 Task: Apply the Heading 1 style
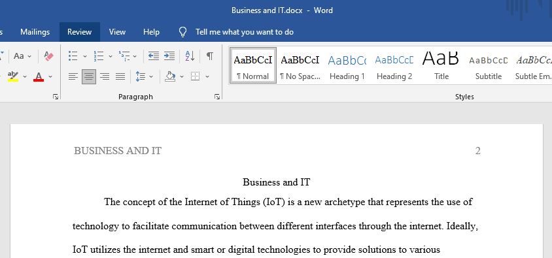pos(347,65)
